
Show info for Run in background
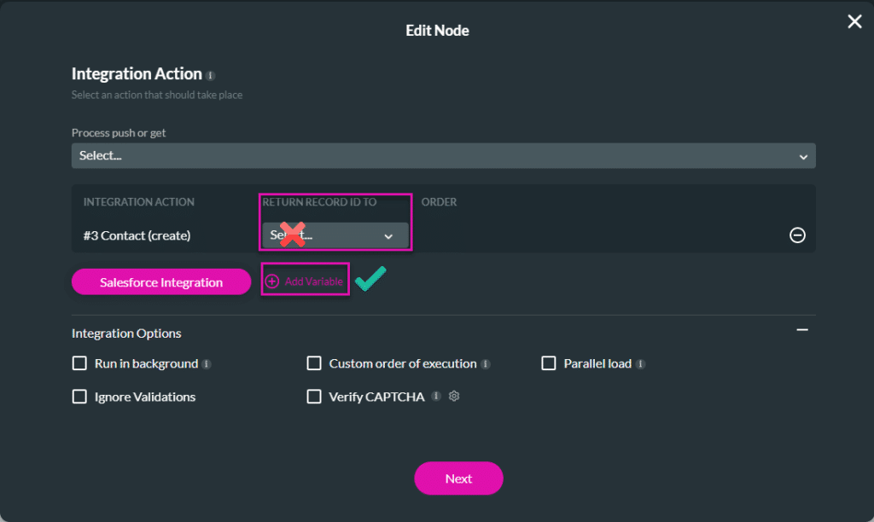pyautogui.click(x=207, y=364)
